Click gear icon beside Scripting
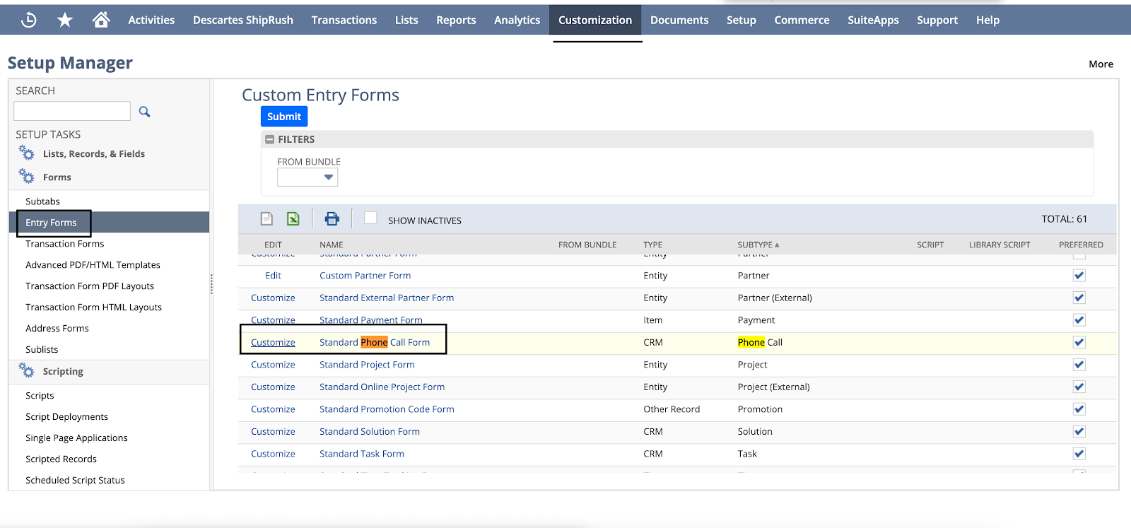Viewport: 1131px width, 528px height. tap(26, 370)
